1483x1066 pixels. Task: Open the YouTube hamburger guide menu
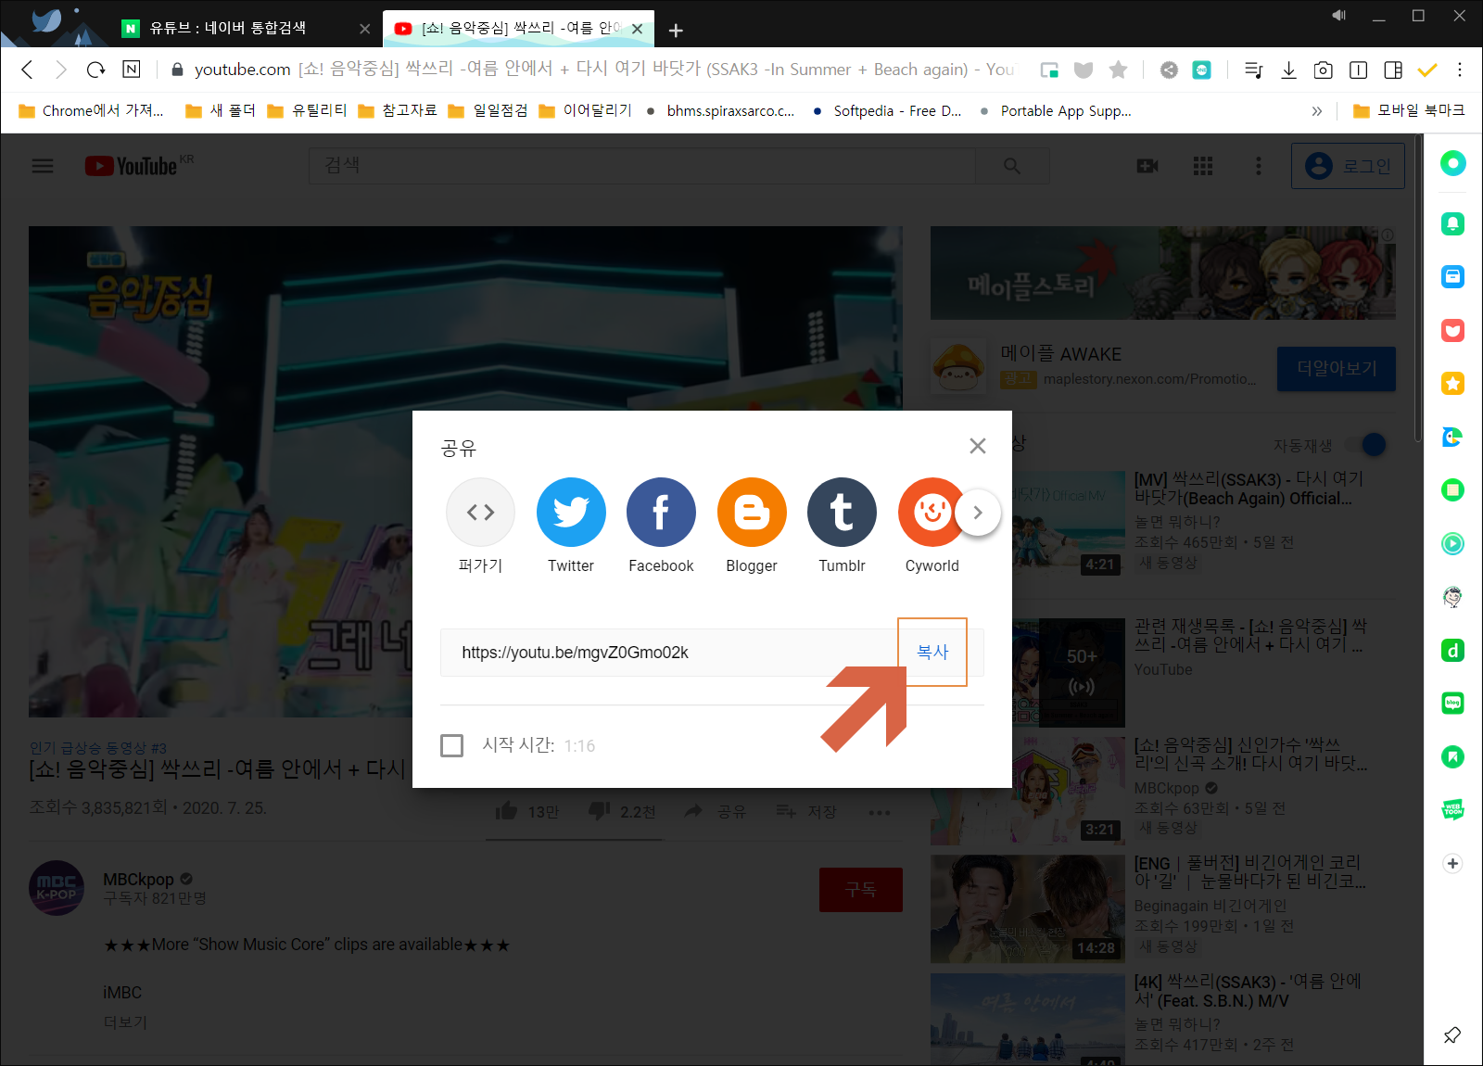tap(43, 166)
